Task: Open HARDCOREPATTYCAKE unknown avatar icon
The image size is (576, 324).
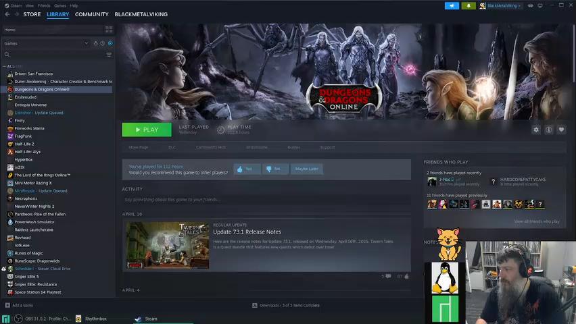Action: [493, 182]
